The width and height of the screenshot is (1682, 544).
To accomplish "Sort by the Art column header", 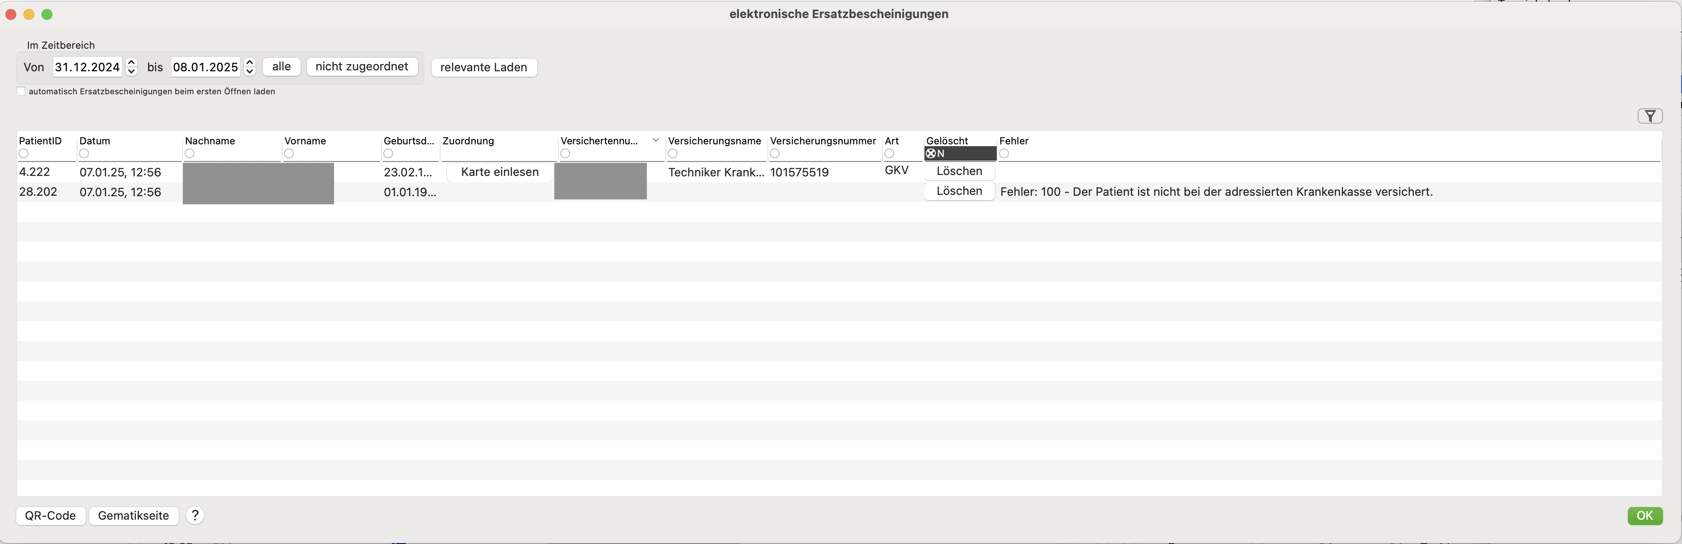I will pyautogui.click(x=892, y=141).
